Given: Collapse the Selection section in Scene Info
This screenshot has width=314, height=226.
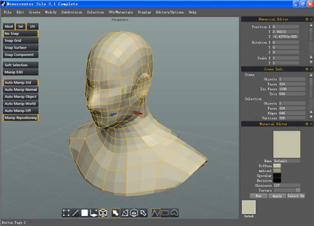Looking at the screenshot, I should click(x=244, y=99).
